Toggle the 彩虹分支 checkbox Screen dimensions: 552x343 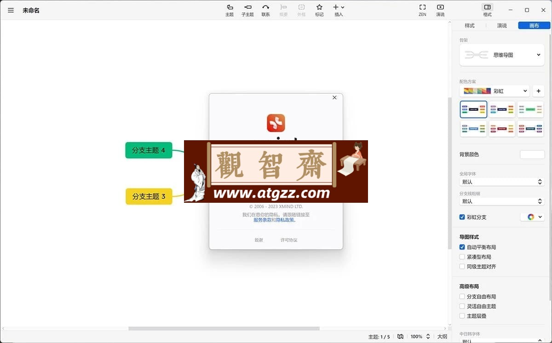pos(462,217)
